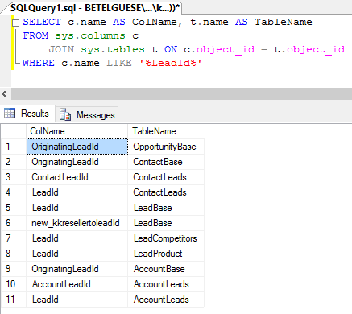Click the horizontal scrollbar left arrow

click(x=4, y=94)
